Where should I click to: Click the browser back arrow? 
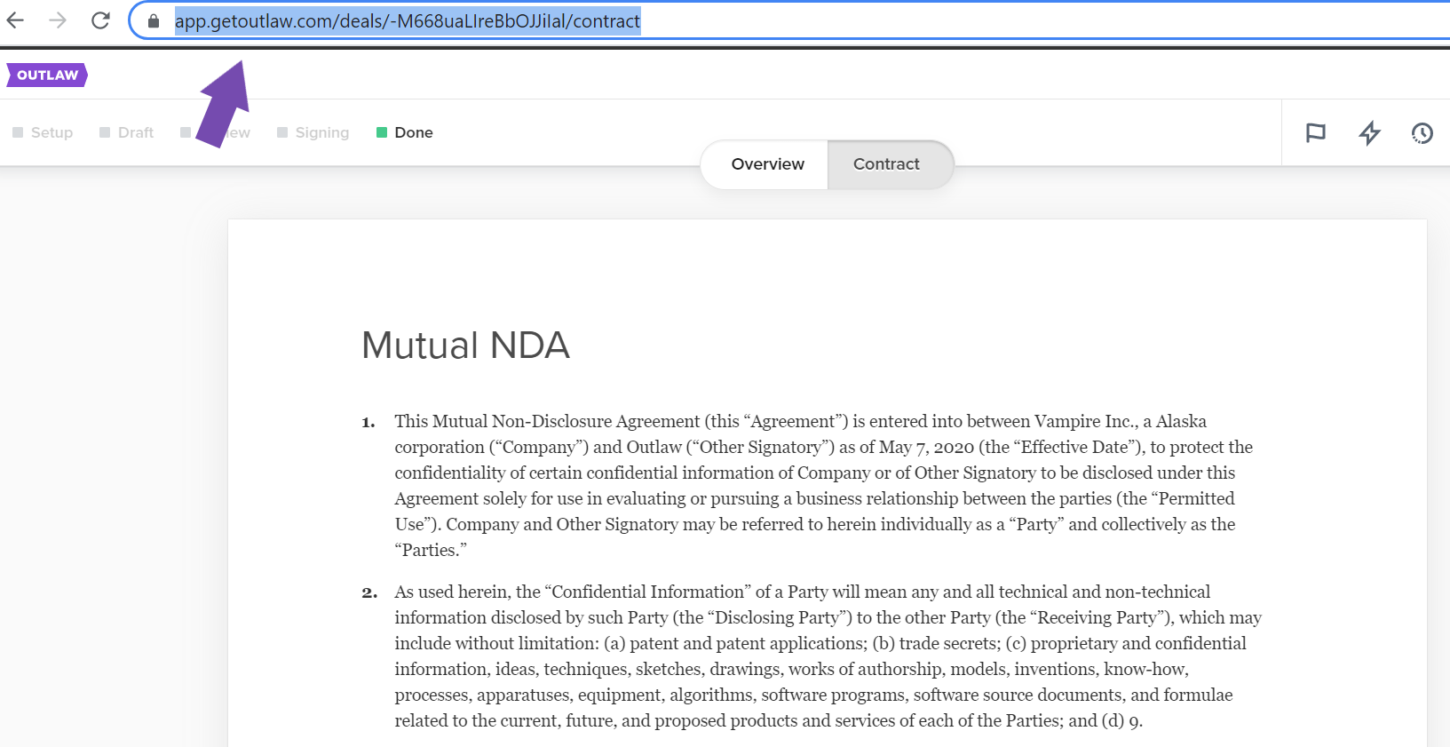click(x=15, y=20)
